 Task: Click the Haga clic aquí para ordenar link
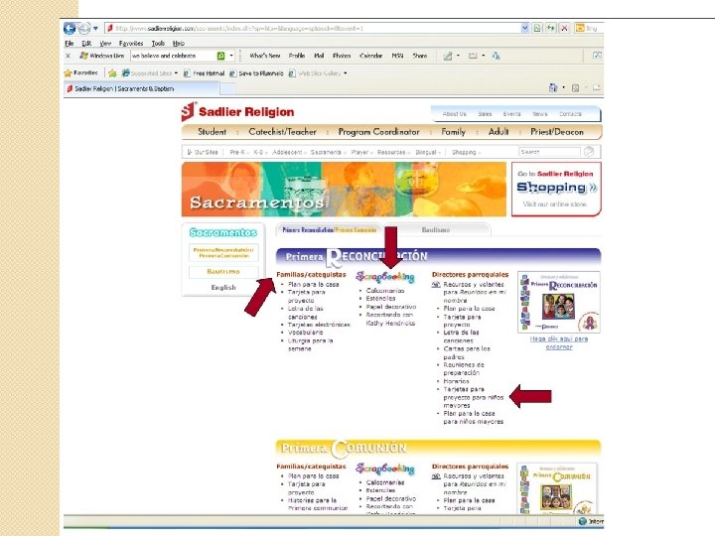click(559, 342)
